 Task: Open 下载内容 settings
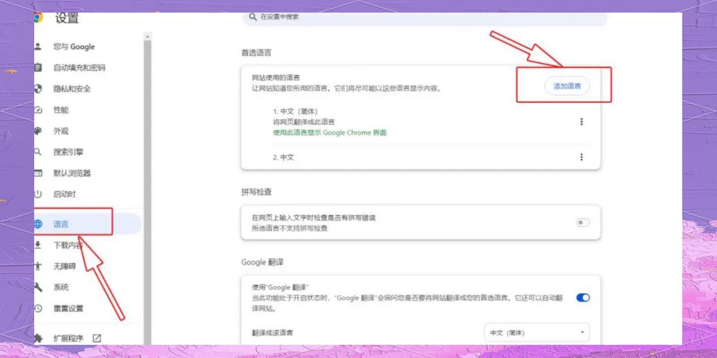coord(68,245)
